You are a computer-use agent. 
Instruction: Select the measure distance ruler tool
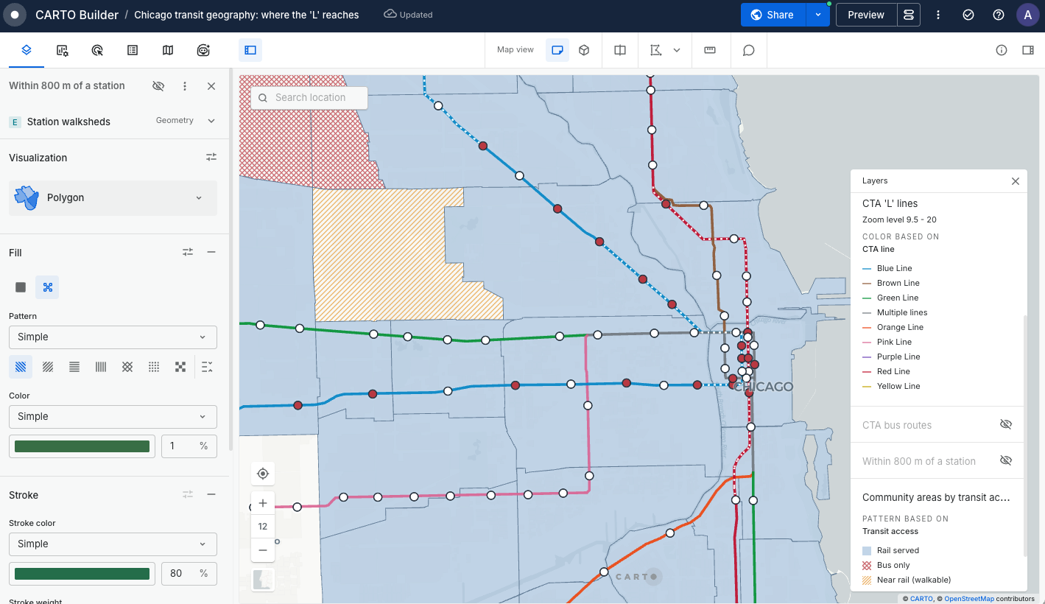tap(710, 50)
